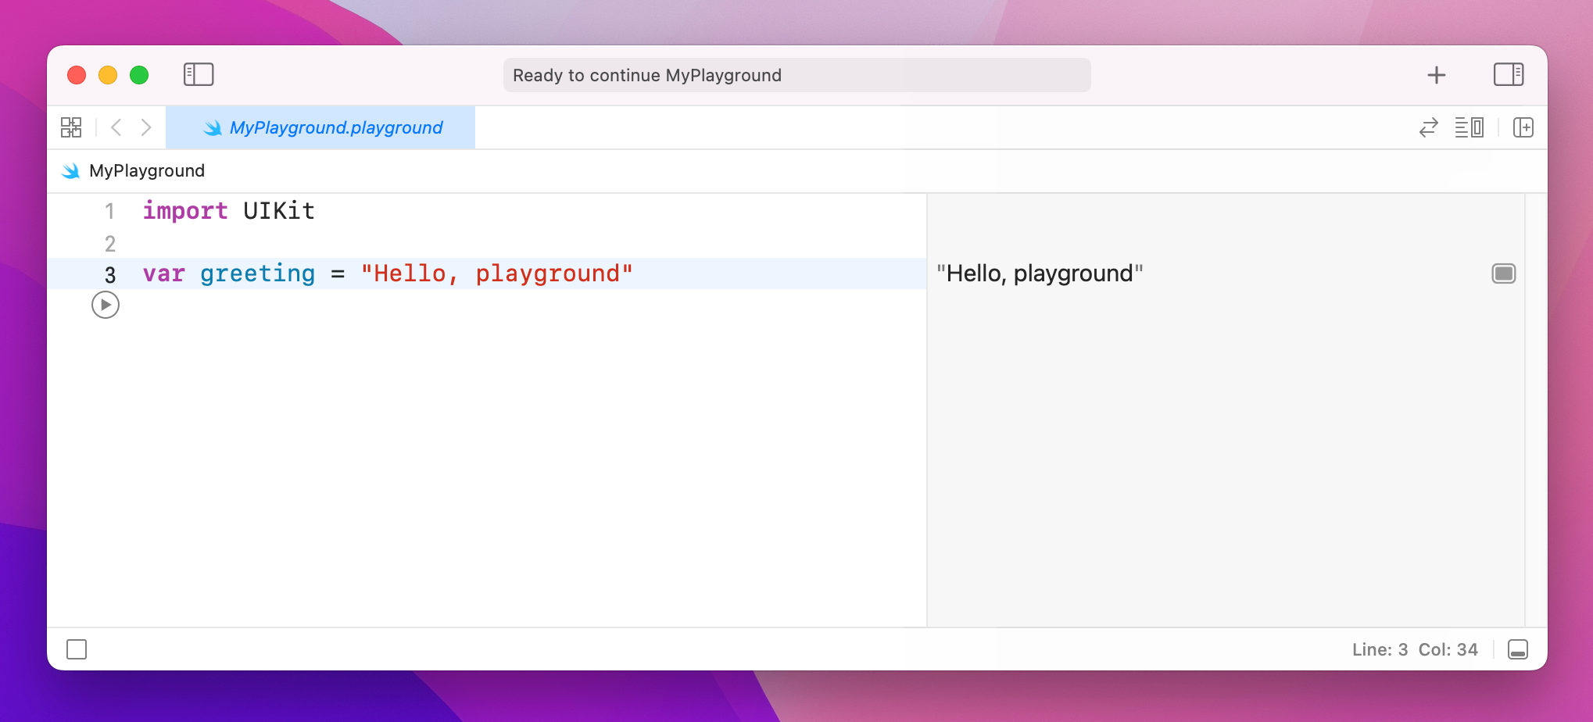Toggle the navigator sidebar

point(199,74)
